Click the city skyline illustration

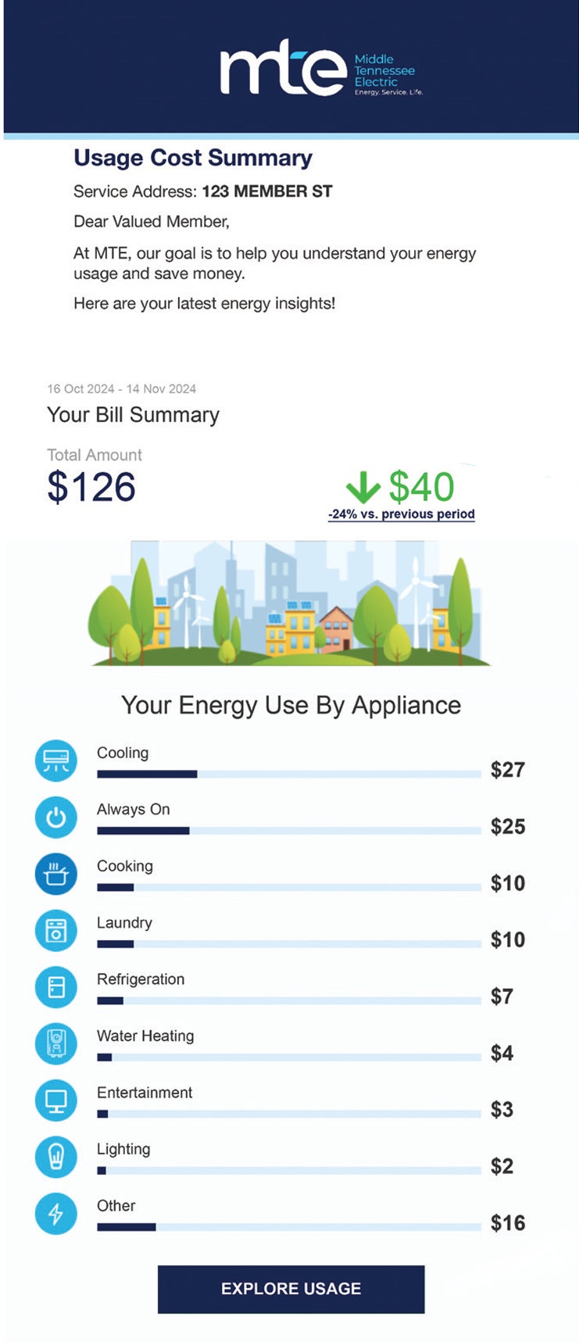[x=291, y=603]
